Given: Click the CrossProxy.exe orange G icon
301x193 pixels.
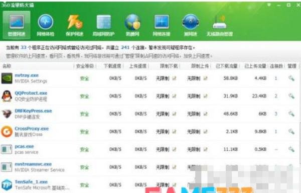Looking at the screenshot, I should click(7, 132).
